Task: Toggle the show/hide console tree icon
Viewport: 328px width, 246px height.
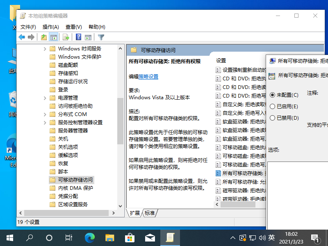Action: [53, 37]
